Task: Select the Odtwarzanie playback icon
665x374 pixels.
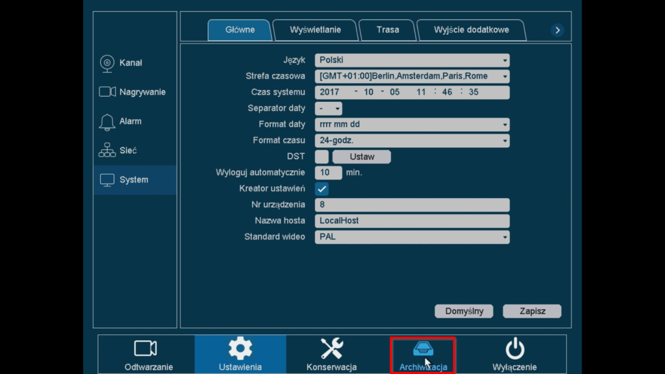Action: pyautogui.click(x=145, y=354)
